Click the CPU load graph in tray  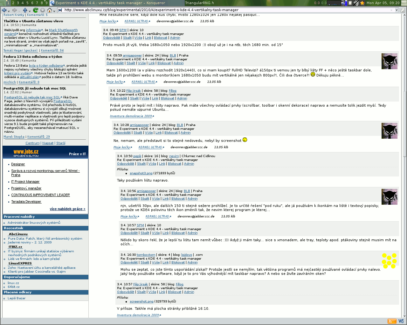pos(334,3)
